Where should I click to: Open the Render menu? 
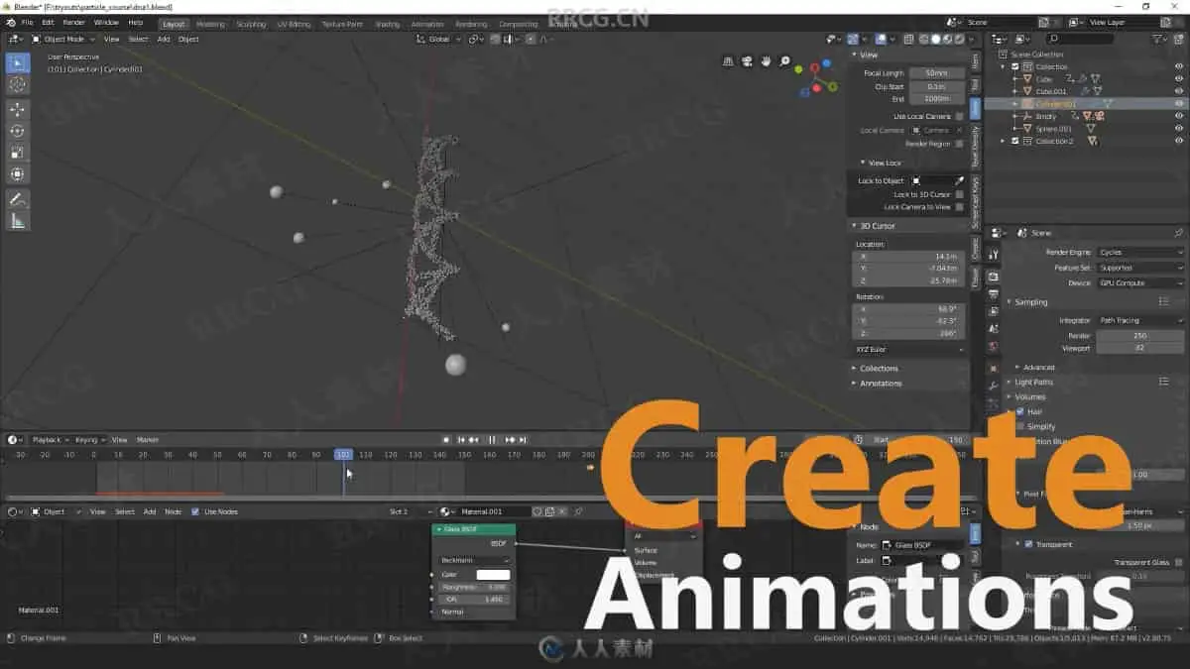coord(73,22)
